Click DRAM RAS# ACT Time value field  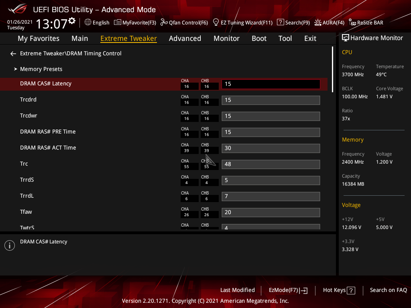pos(271,148)
